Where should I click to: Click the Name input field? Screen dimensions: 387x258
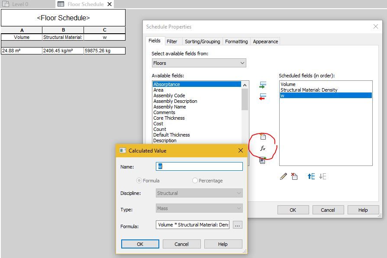pyautogui.click(x=199, y=166)
